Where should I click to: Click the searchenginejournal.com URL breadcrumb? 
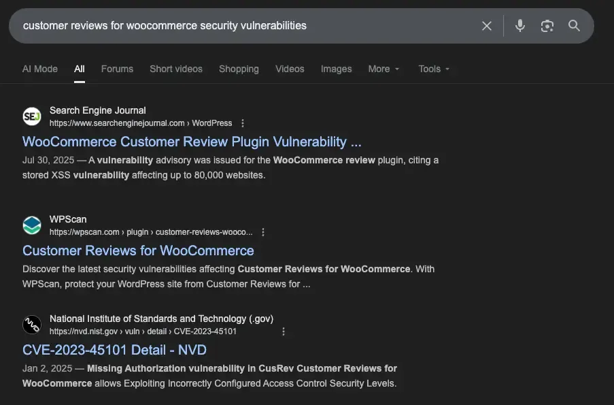click(141, 123)
